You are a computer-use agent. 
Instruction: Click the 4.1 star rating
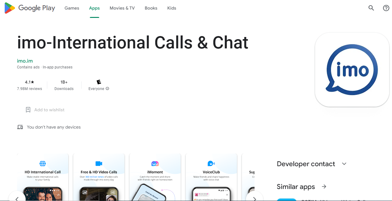(30, 82)
